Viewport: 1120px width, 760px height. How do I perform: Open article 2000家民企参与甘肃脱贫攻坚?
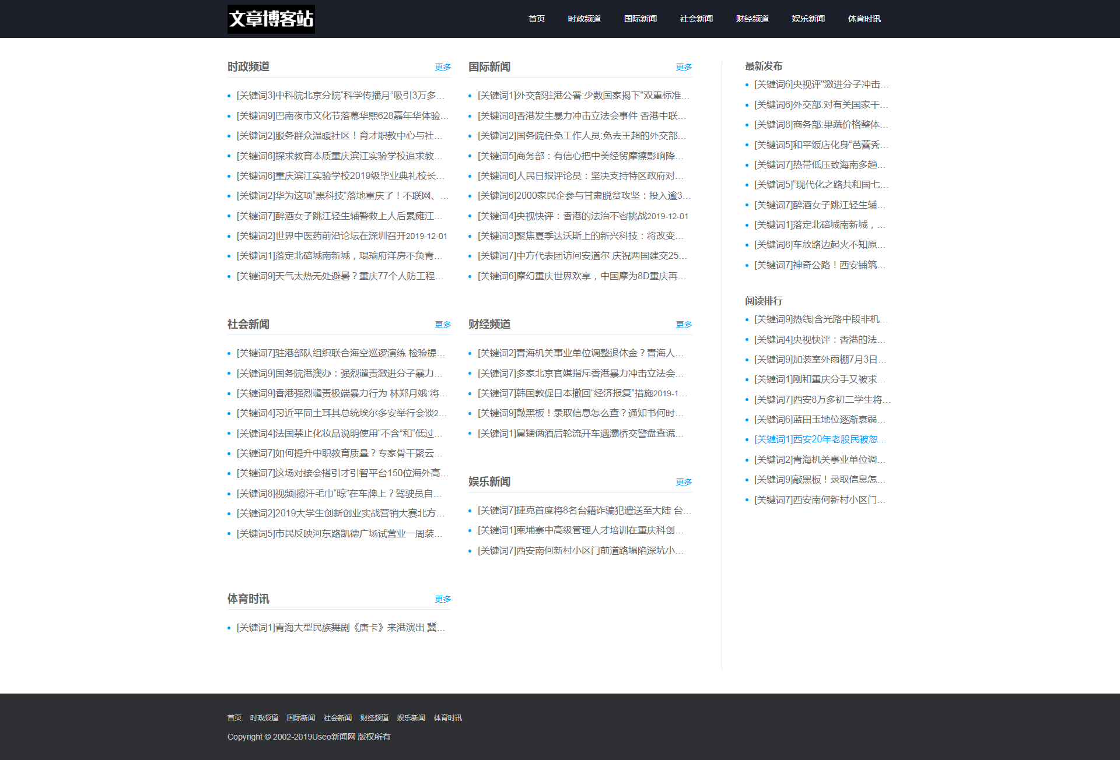(x=584, y=196)
